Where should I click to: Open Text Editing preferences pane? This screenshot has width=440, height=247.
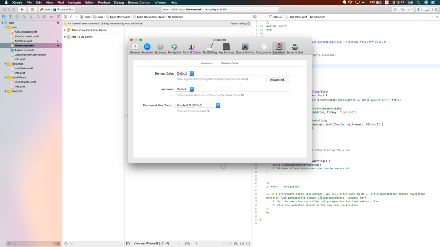click(209, 48)
